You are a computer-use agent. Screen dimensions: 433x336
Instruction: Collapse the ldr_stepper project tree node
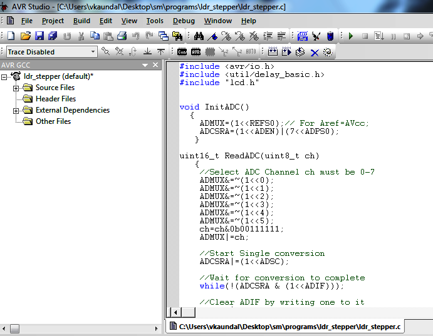point(5,77)
